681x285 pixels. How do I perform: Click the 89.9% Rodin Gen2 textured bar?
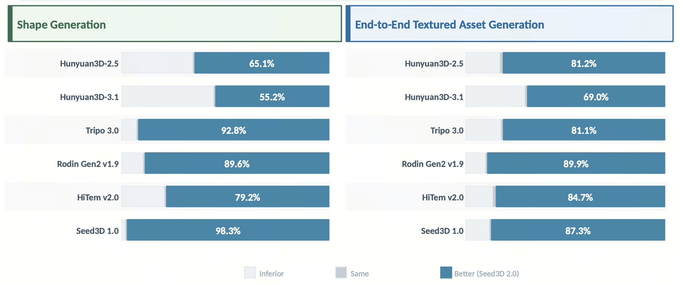coord(576,164)
